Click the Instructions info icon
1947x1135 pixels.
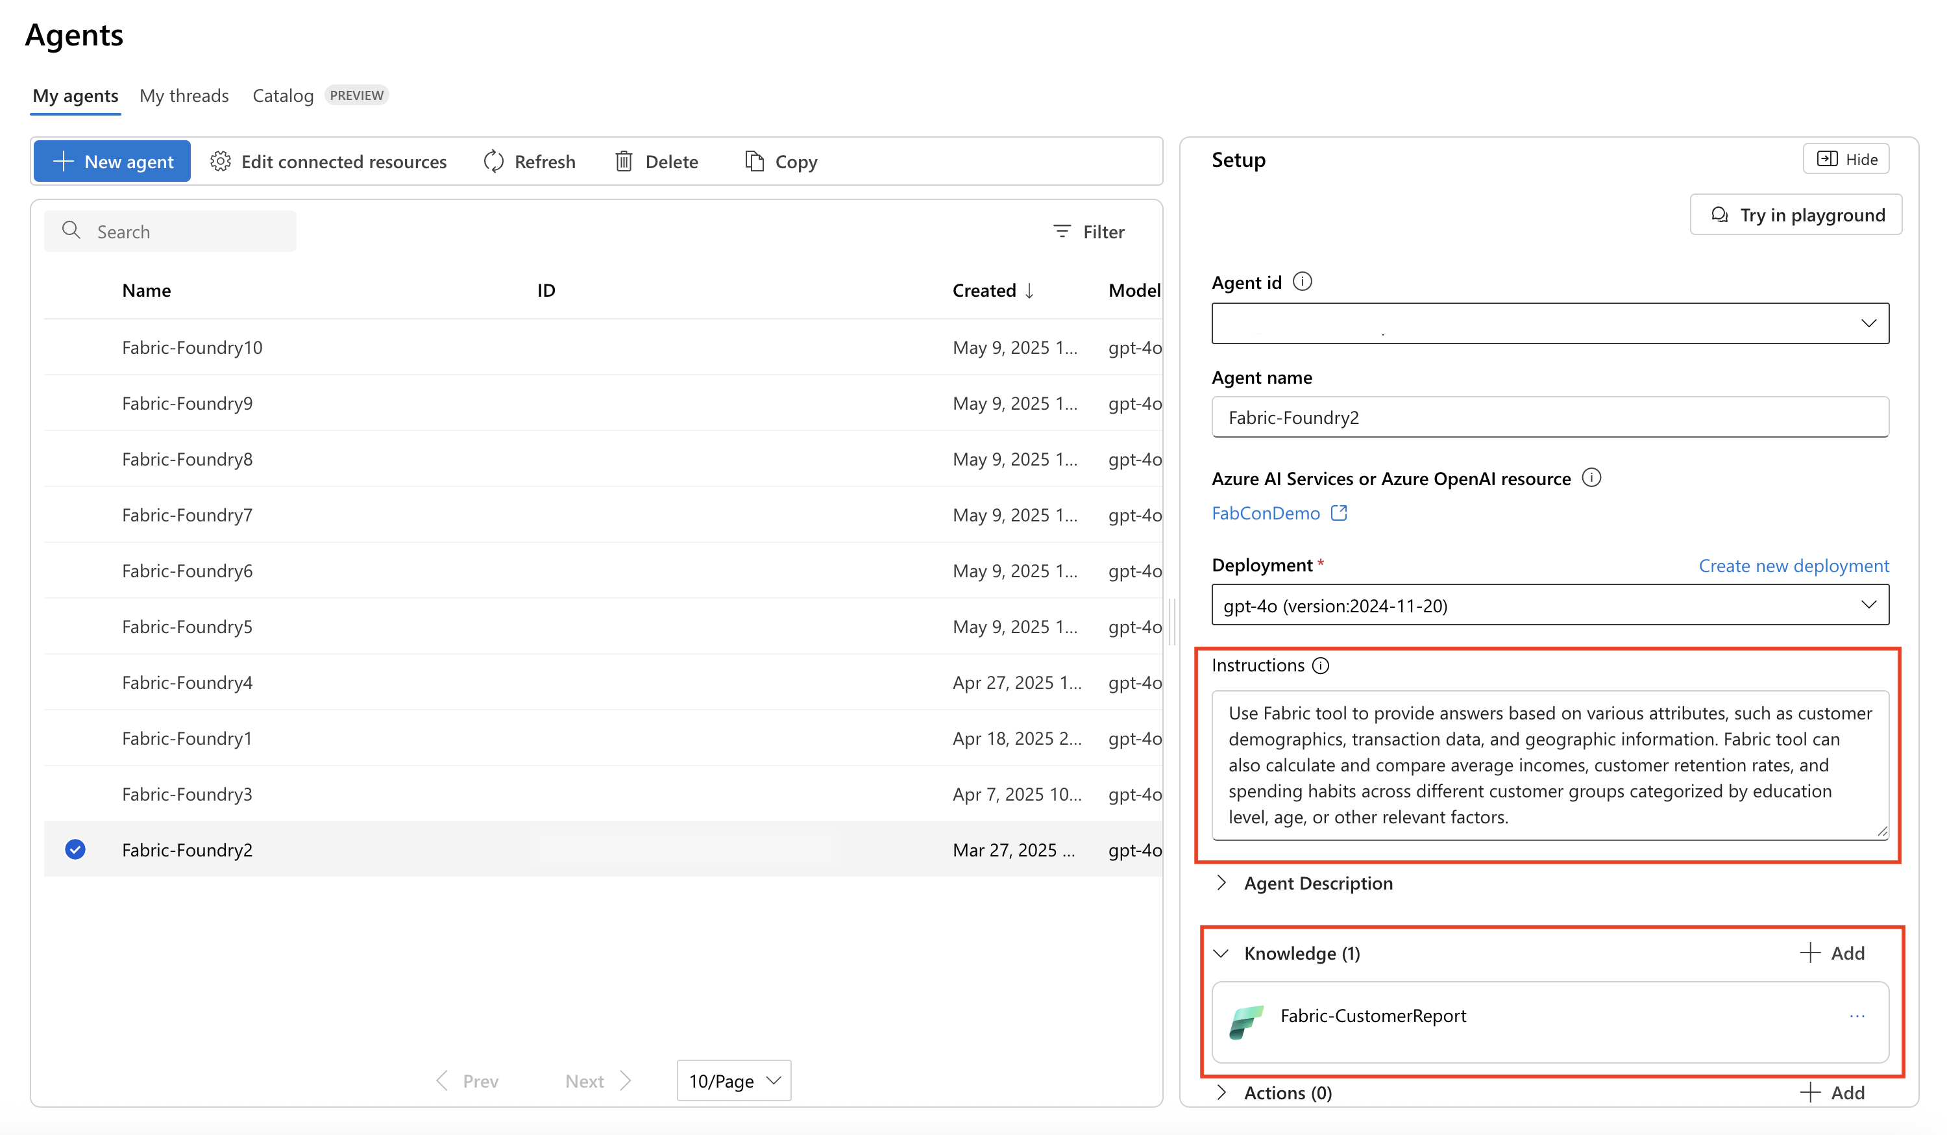[1321, 666]
